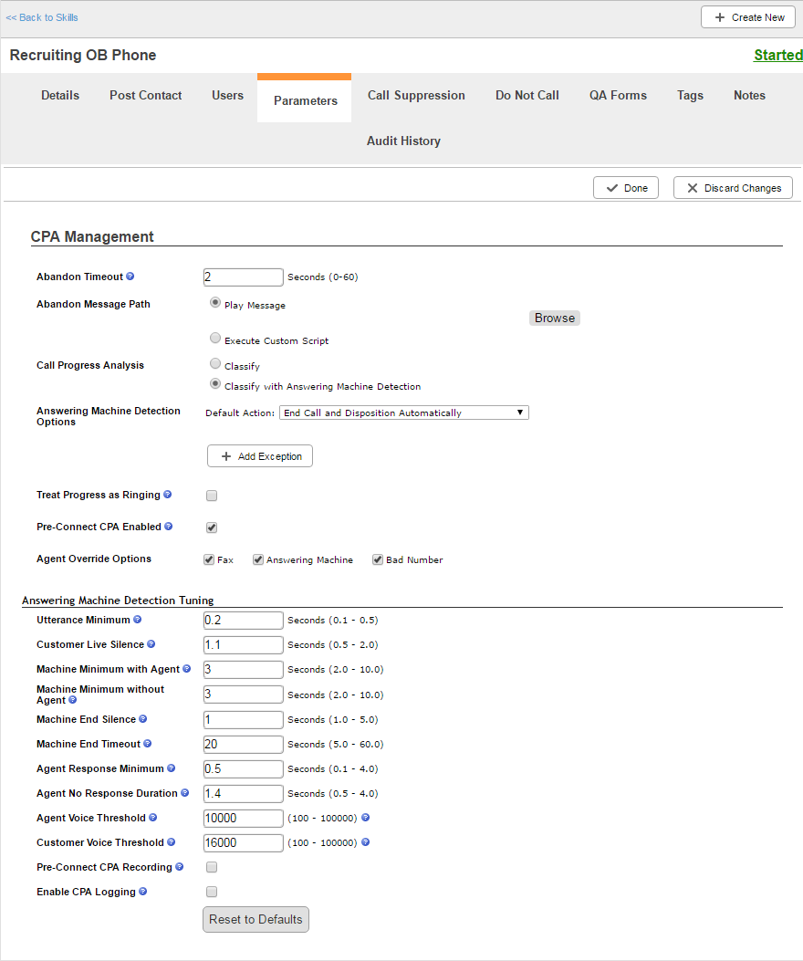Open help icon next to Abandon Timeout
Image resolution: width=803 pixels, height=961 pixels.
click(130, 277)
